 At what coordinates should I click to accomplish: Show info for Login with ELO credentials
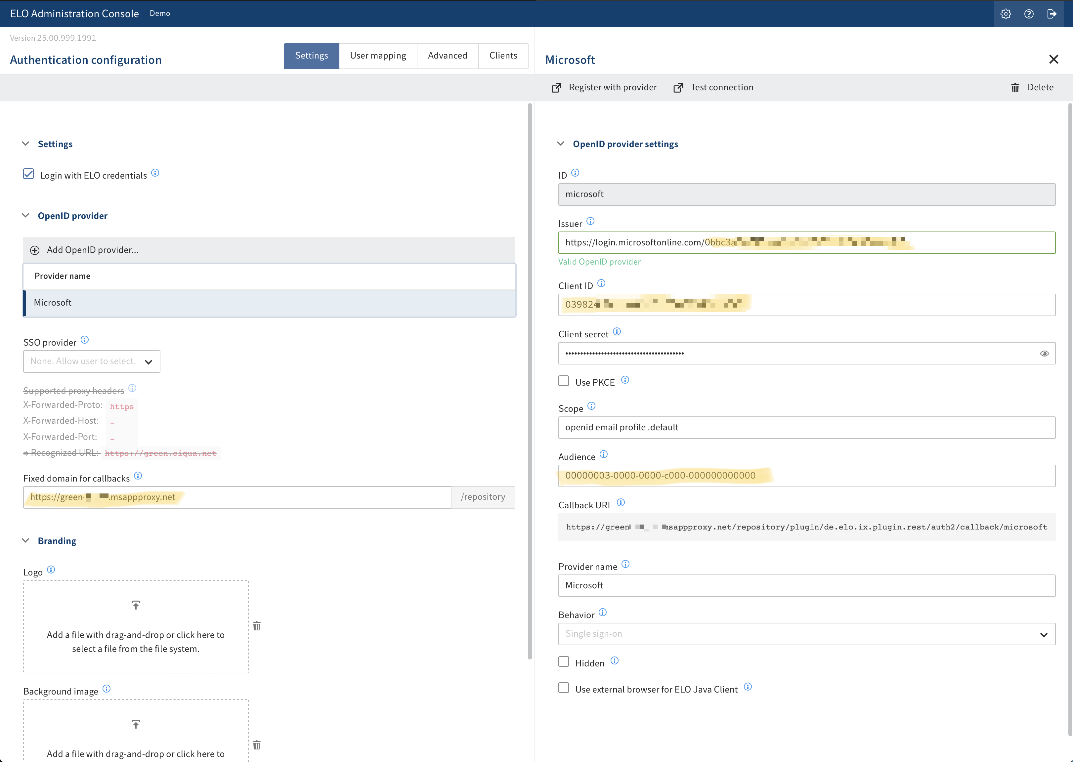pyautogui.click(x=155, y=173)
